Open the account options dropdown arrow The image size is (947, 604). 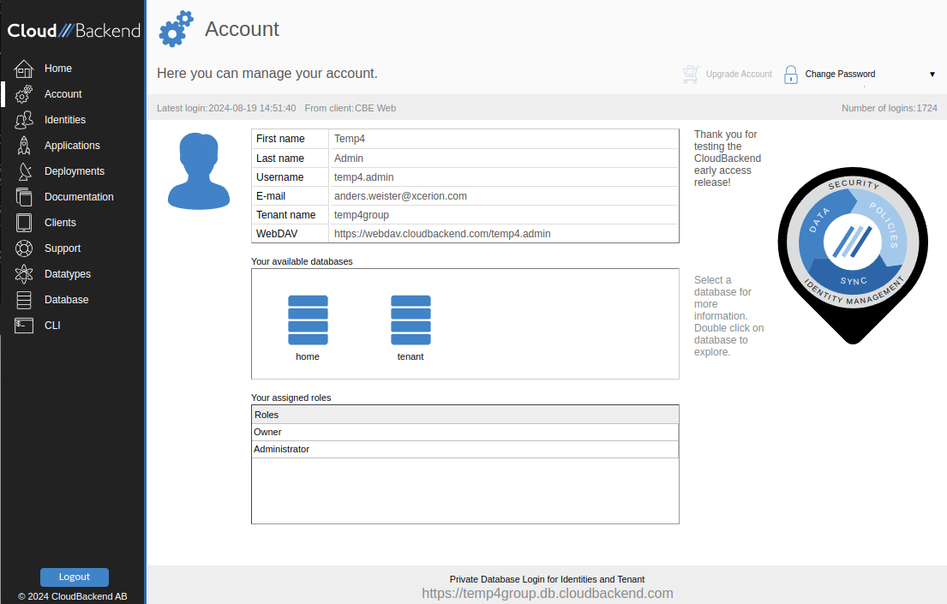[x=932, y=75]
